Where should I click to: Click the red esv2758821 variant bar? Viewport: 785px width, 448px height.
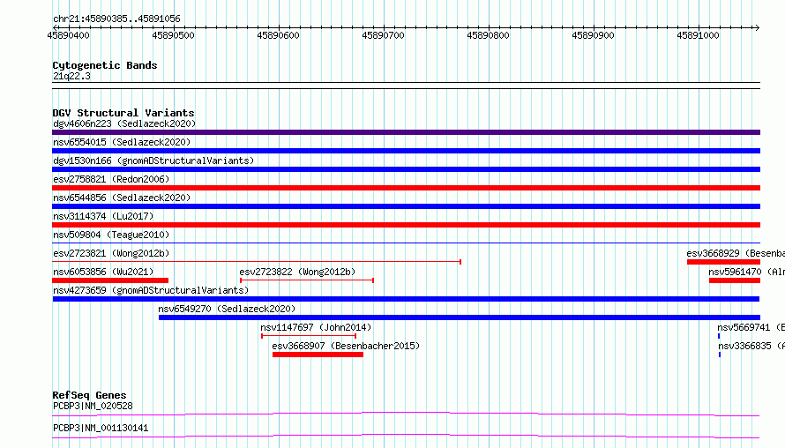coord(406,188)
